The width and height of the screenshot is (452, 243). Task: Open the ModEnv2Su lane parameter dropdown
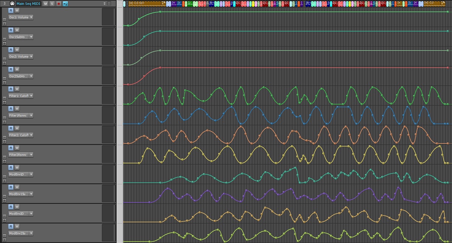31,233
